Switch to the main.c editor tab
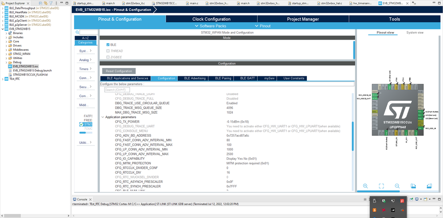The height and width of the screenshot is (218, 443). coord(193,3)
